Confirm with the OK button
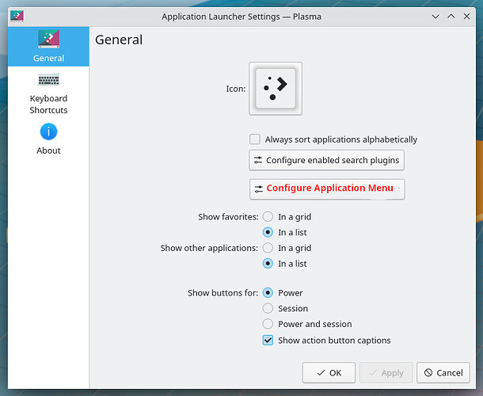Screen dimensions: 483x396 [329, 372]
